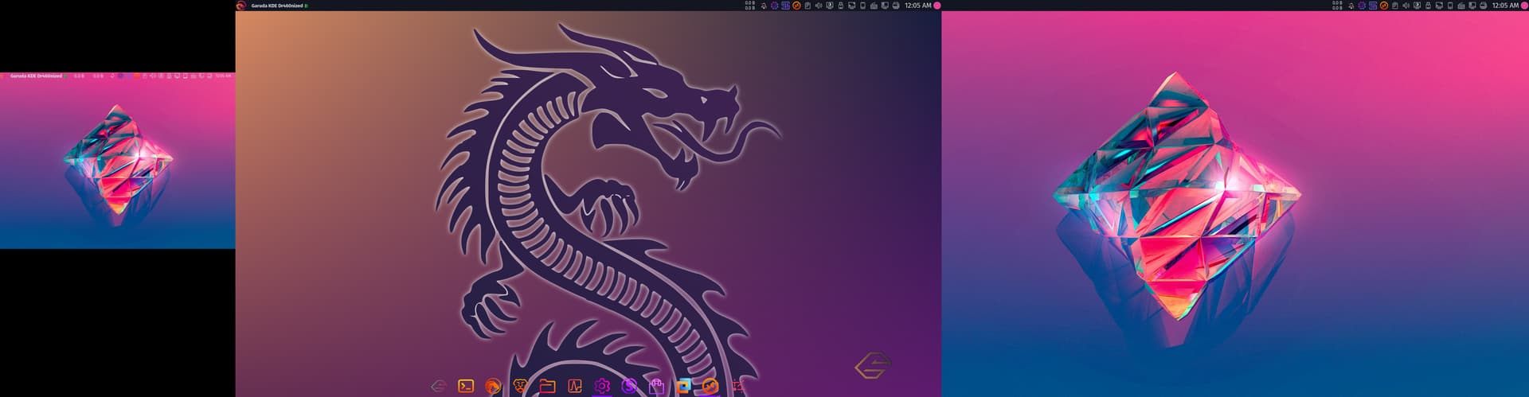The image size is (1529, 397).
Task: Click pink circle button on middle screen panel
Action: pos(937,6)
